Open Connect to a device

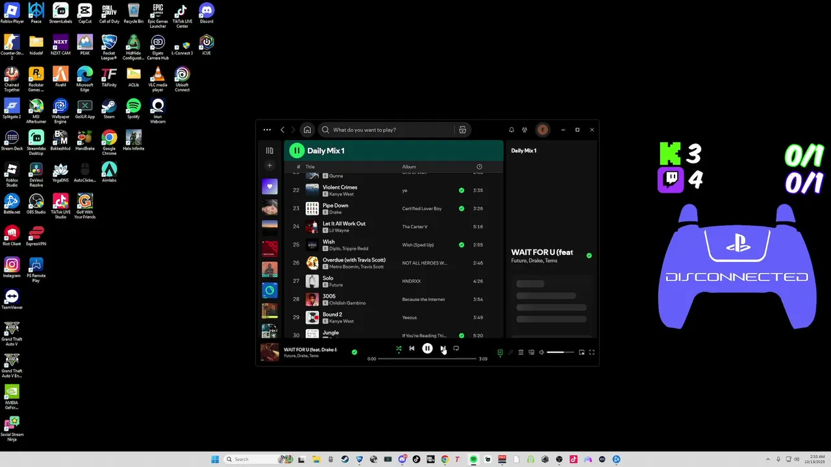pos(531,352)
